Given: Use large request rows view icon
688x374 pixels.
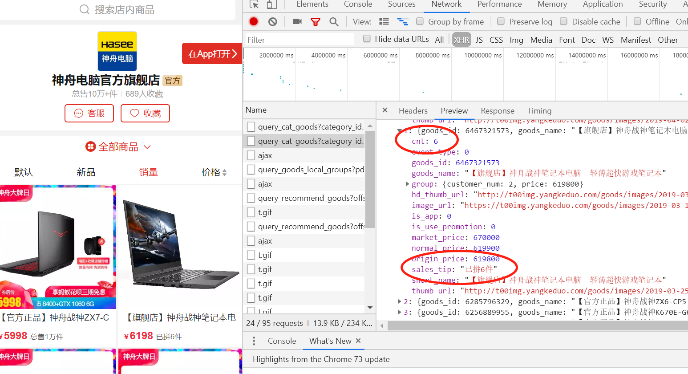Looking at the screenshot, I should (x=384, y=21).
